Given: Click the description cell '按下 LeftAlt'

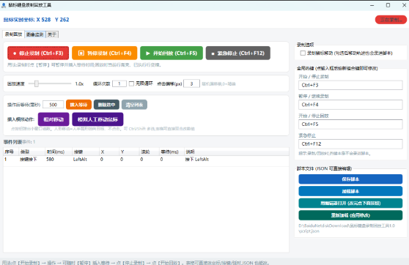Looking at the screenshot, I should click(x=197, y=159).
